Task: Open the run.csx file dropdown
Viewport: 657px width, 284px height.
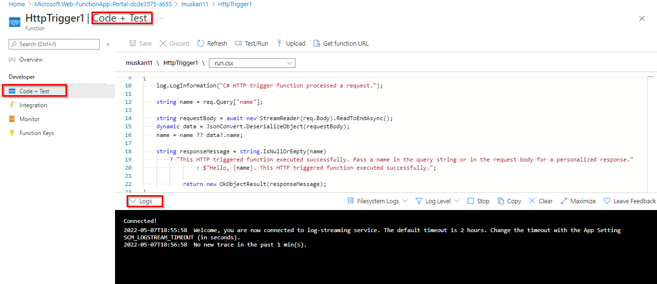Action: (x=252, y=63)
